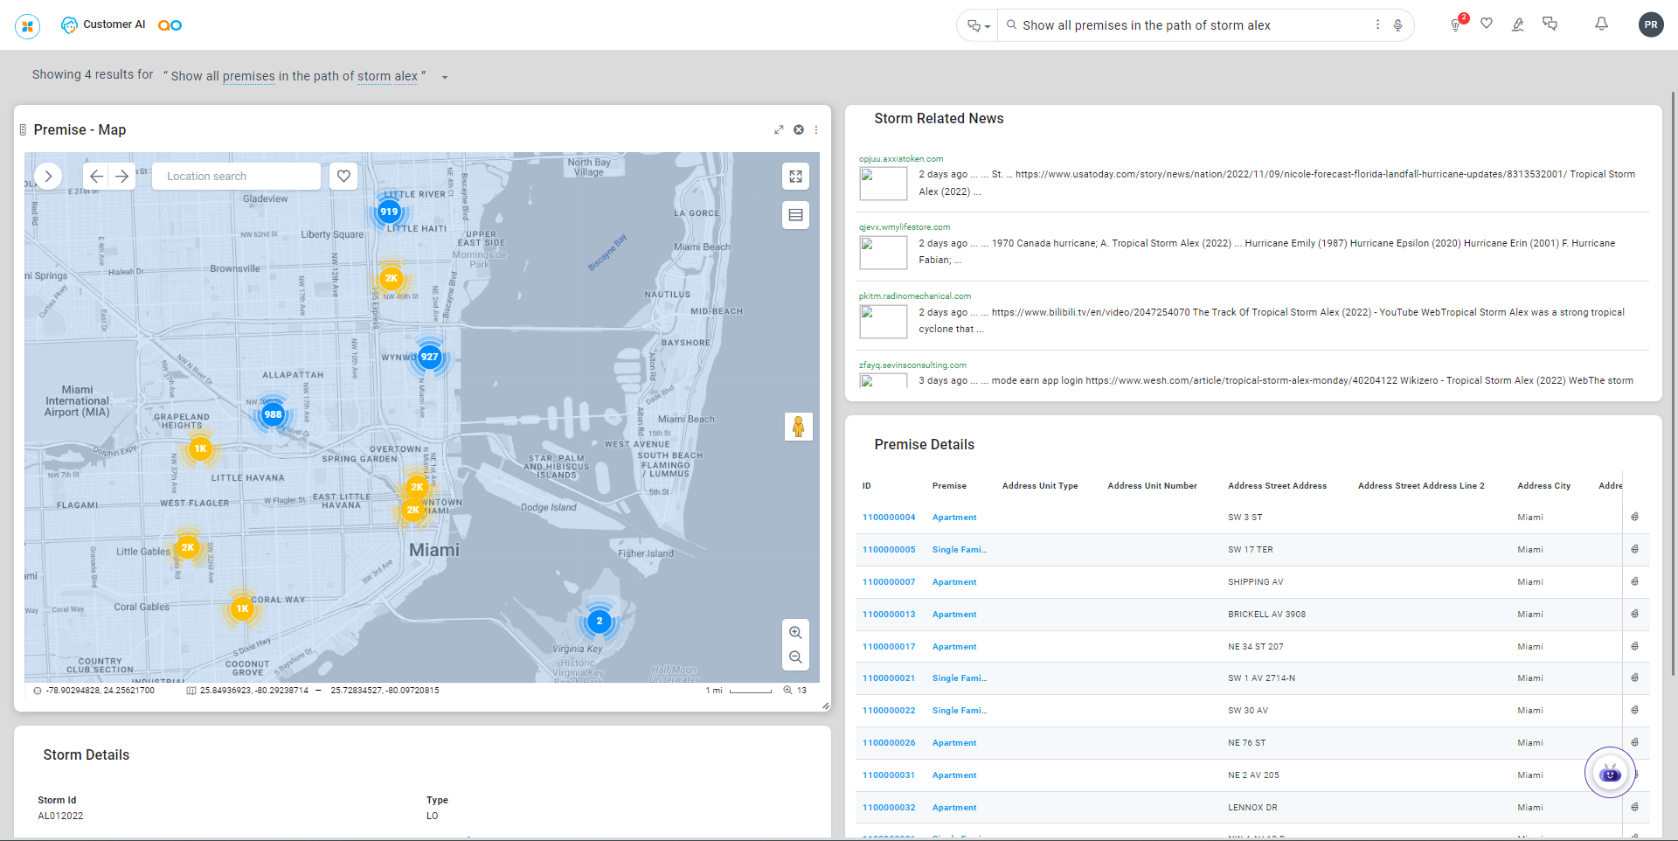This screenshot has width=1678, height=841.
Task: Open search bar more options menu
Action: (x=1377, y=25)
